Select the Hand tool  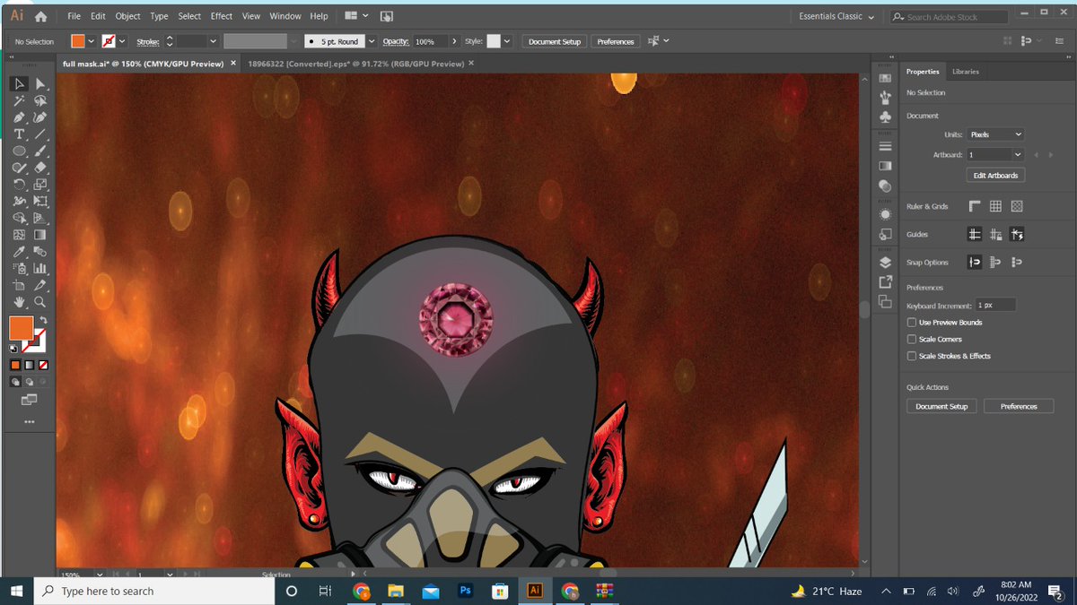(x=19, y=302)
